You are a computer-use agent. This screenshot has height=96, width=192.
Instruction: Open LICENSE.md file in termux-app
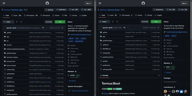[x=10, y=82]
